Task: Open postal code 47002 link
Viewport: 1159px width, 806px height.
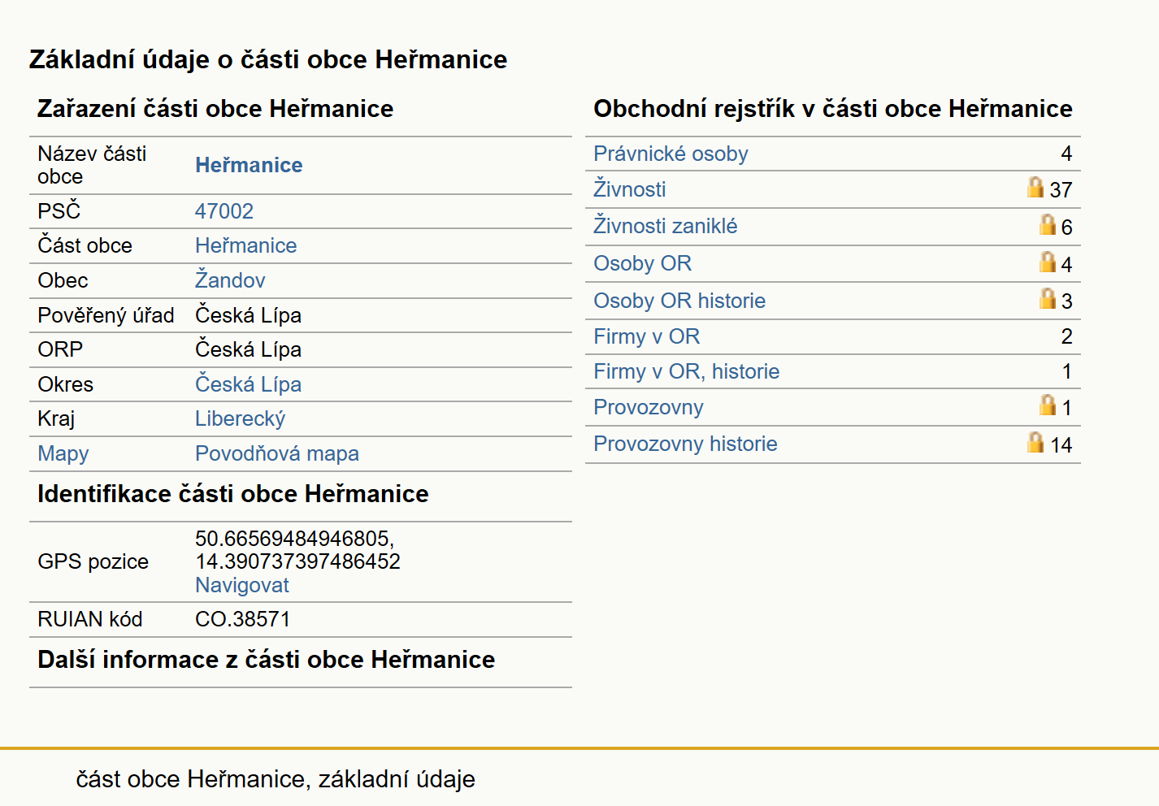Action: pyautogui.click(x=224, y=211)
